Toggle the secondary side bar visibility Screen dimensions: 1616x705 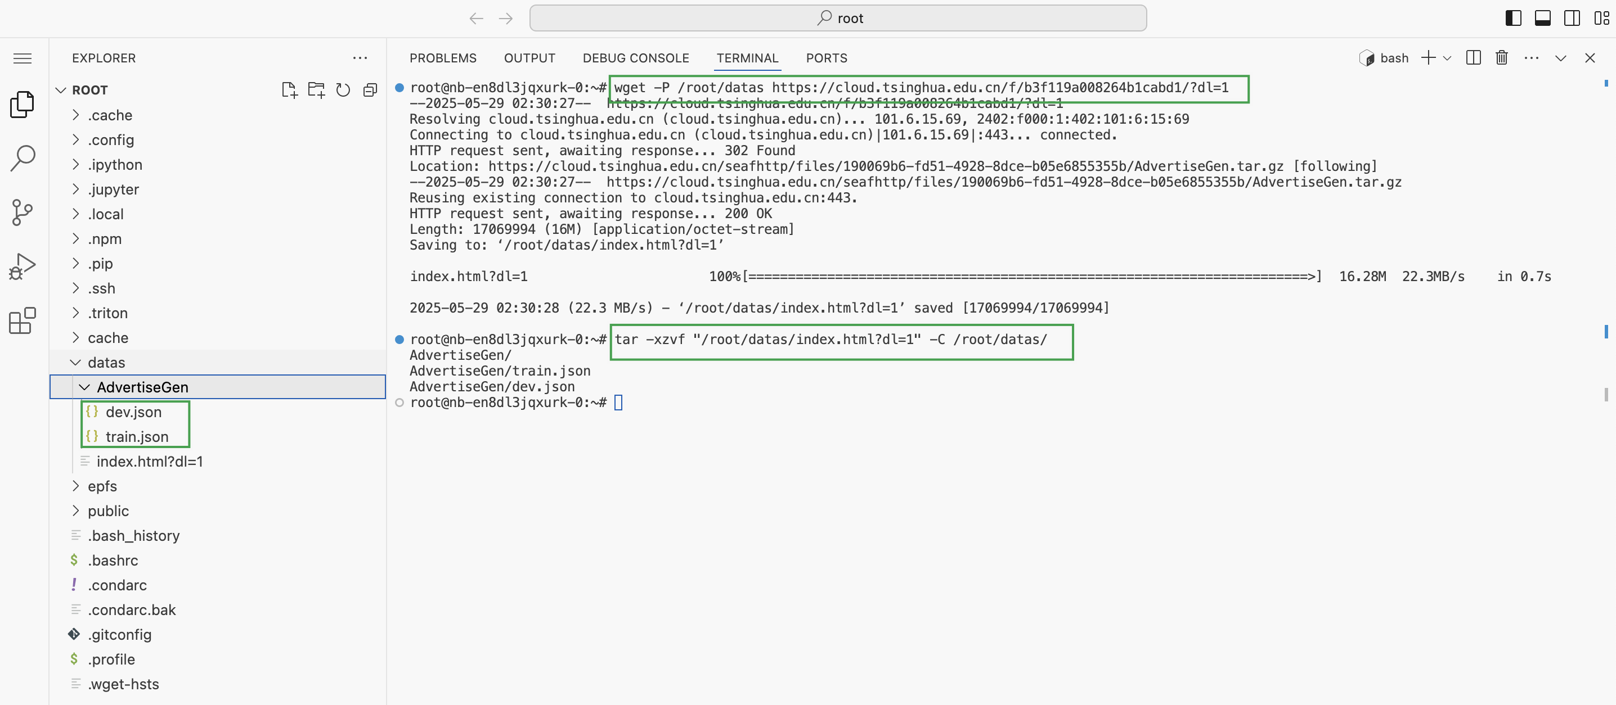point(1572,18)
